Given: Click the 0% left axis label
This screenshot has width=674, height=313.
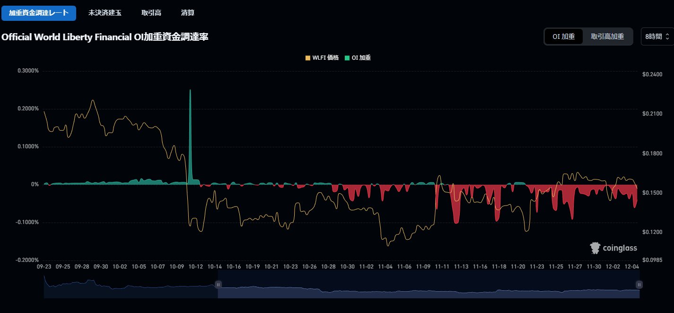Looking at the screenshot, I should tap(35, 184).
